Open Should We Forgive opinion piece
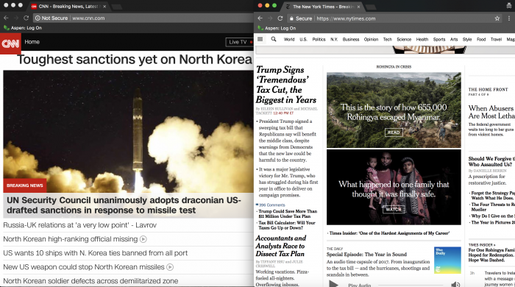The image size is (515, 287). tap(491, 162)
